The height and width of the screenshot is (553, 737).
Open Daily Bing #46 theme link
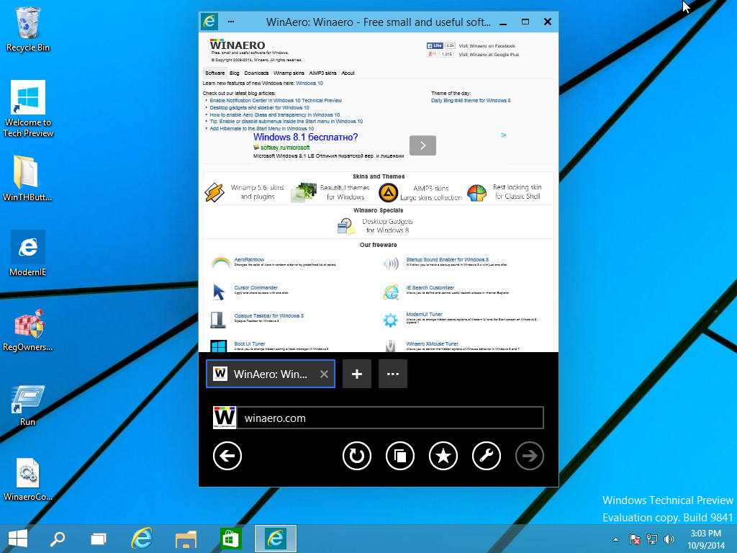[471, 100]
